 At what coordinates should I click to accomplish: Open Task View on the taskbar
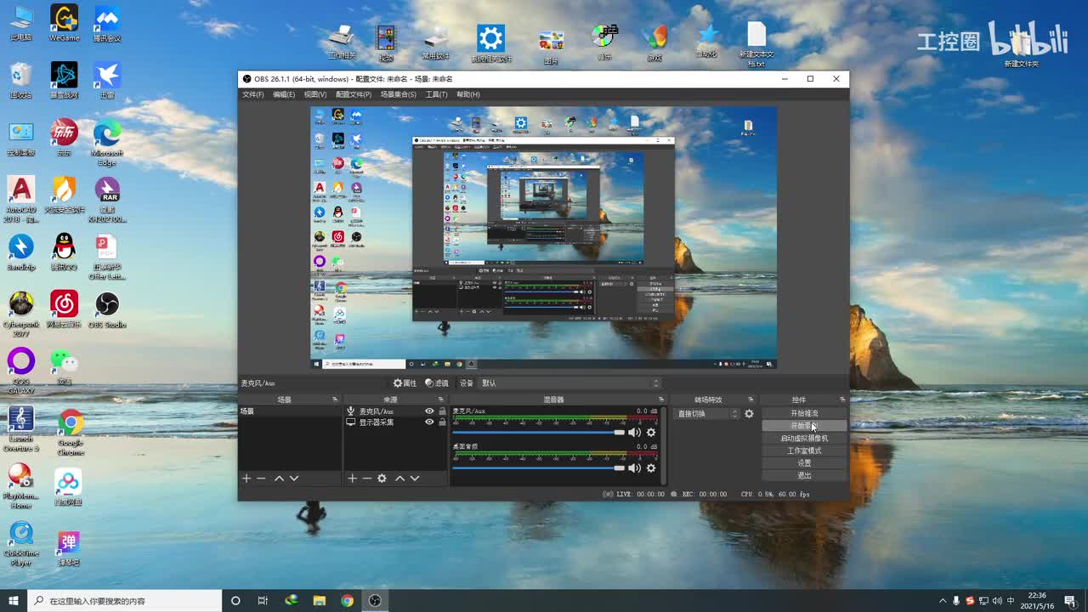point(263,601)
